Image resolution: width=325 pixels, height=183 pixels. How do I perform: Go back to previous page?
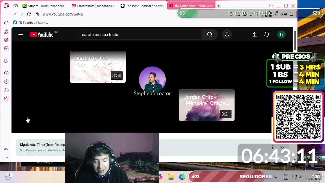(15, 14)
